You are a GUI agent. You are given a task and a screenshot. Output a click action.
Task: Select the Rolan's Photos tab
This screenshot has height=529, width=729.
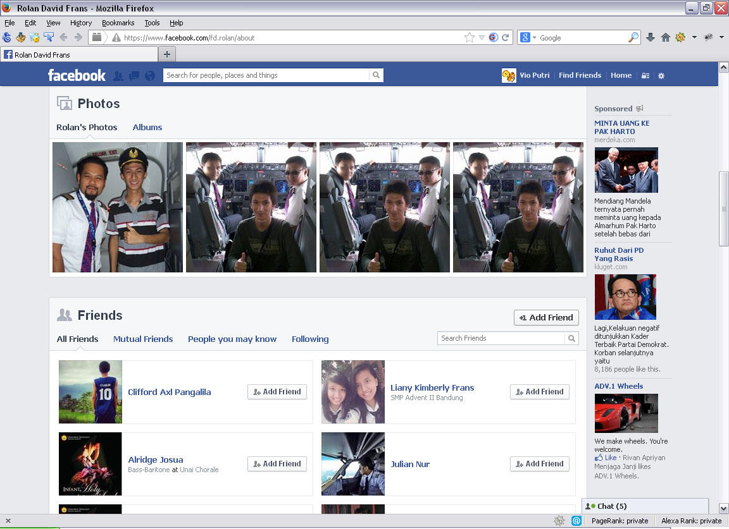click(87, 127)
